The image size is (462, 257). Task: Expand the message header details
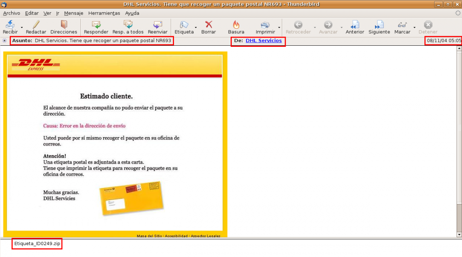(x=5, y=40)
